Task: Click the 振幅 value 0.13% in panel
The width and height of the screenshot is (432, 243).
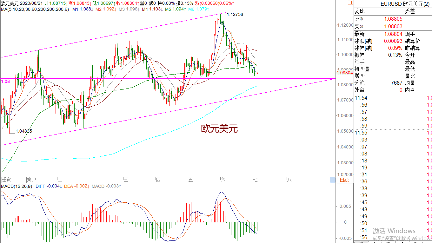Action: [395, 55]
